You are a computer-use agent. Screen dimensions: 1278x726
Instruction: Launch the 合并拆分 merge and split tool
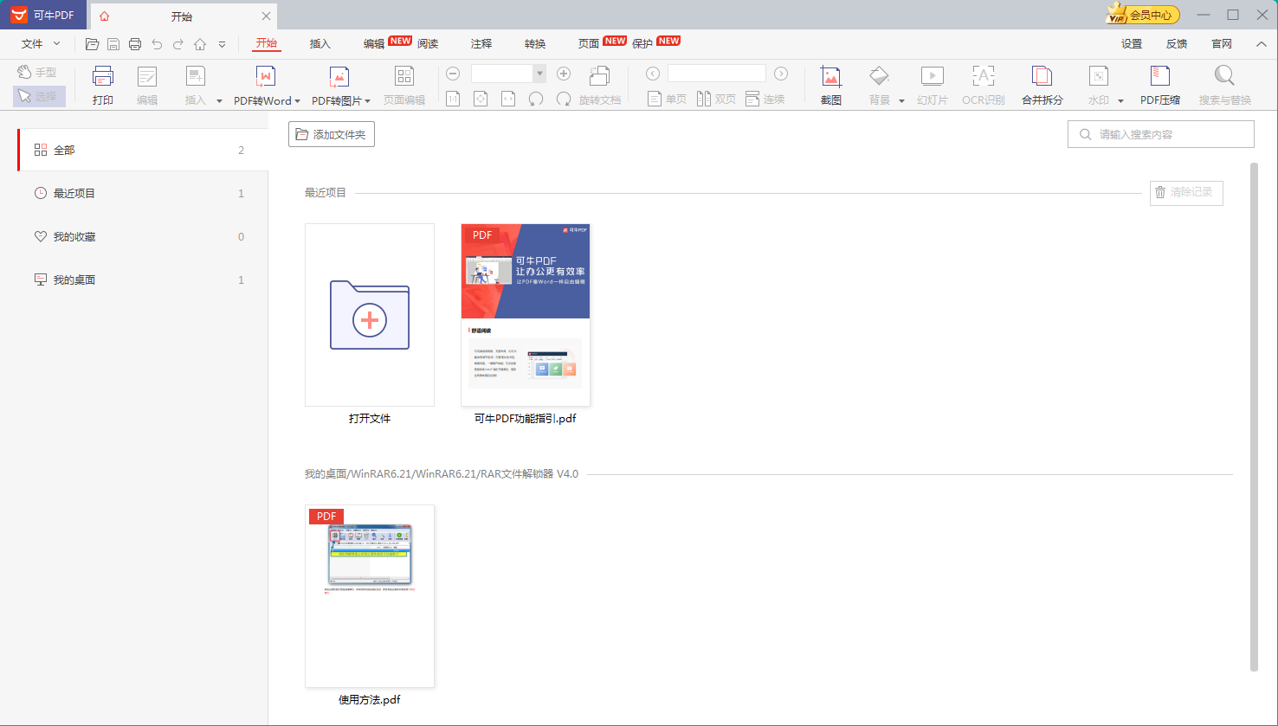tap(1042, 86)
